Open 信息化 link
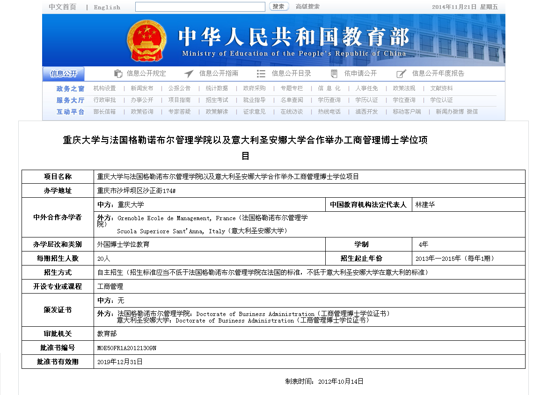548x395 pixels. (x=329, y=88)
